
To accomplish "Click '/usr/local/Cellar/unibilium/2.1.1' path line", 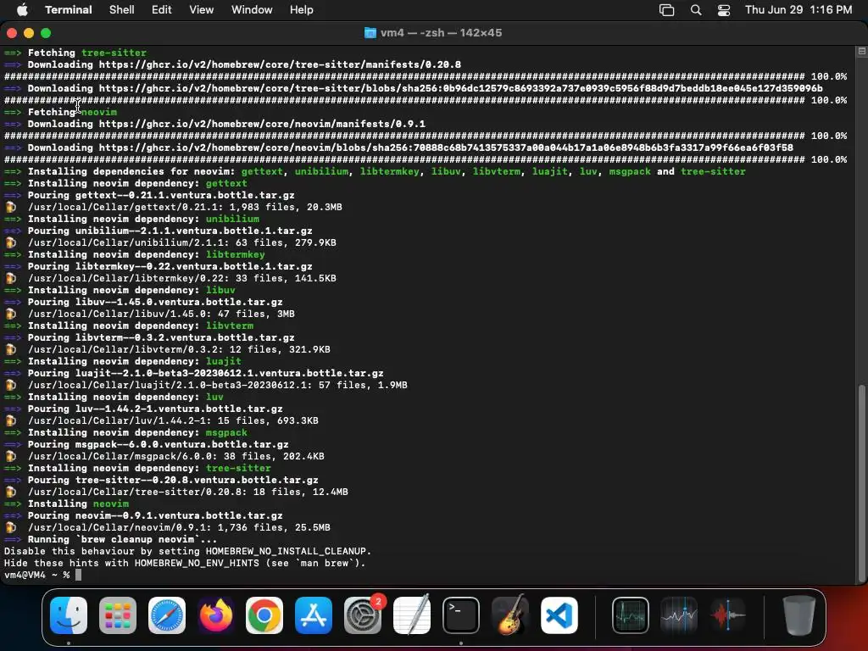I will point(182,242).
